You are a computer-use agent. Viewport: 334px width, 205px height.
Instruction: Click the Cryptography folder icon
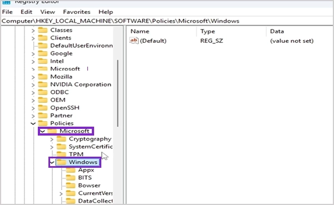coord(61,139)
